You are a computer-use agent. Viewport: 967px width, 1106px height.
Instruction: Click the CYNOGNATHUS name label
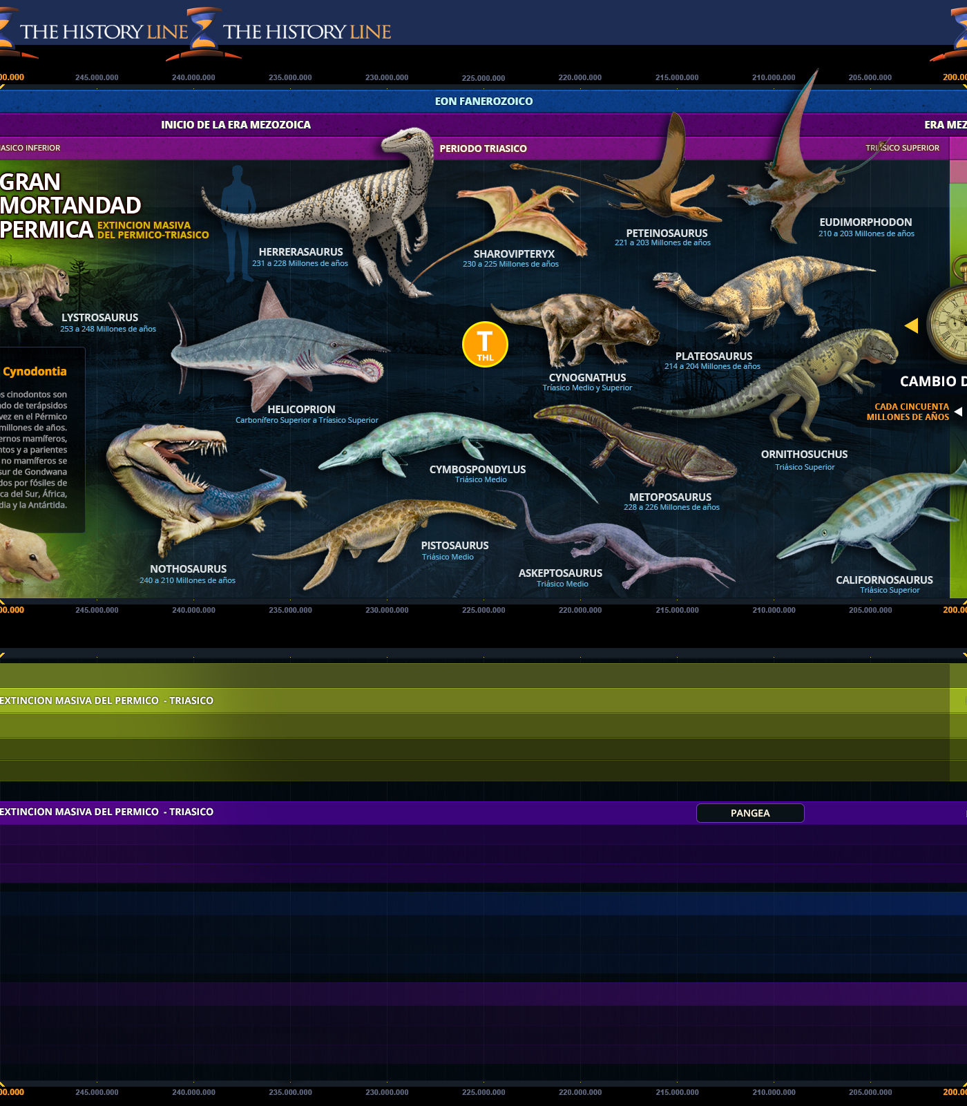587,378
